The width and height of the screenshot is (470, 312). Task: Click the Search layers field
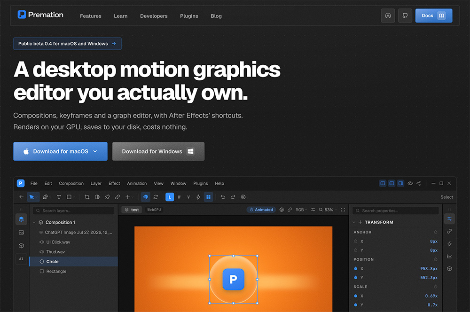pos(73,211)
